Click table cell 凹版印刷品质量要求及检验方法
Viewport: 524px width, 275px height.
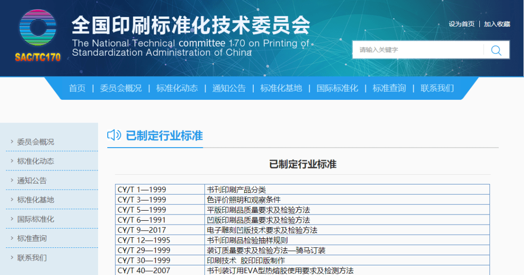(347, 220)
